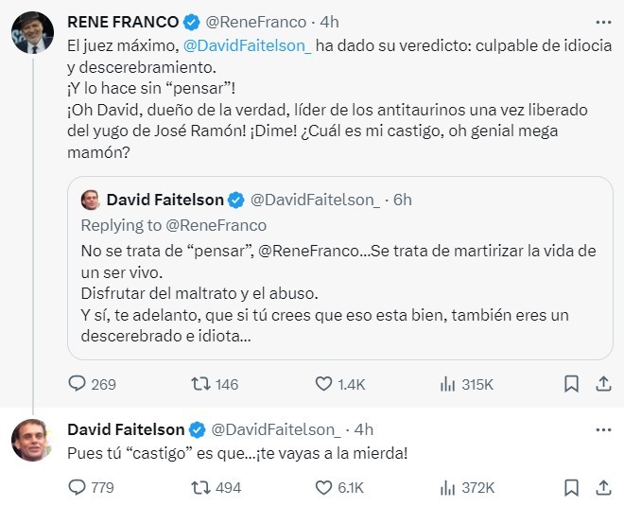Screen dimensions: 624x506
Task: Reply to Rene Franco's tweet
Action: [78, 384]
